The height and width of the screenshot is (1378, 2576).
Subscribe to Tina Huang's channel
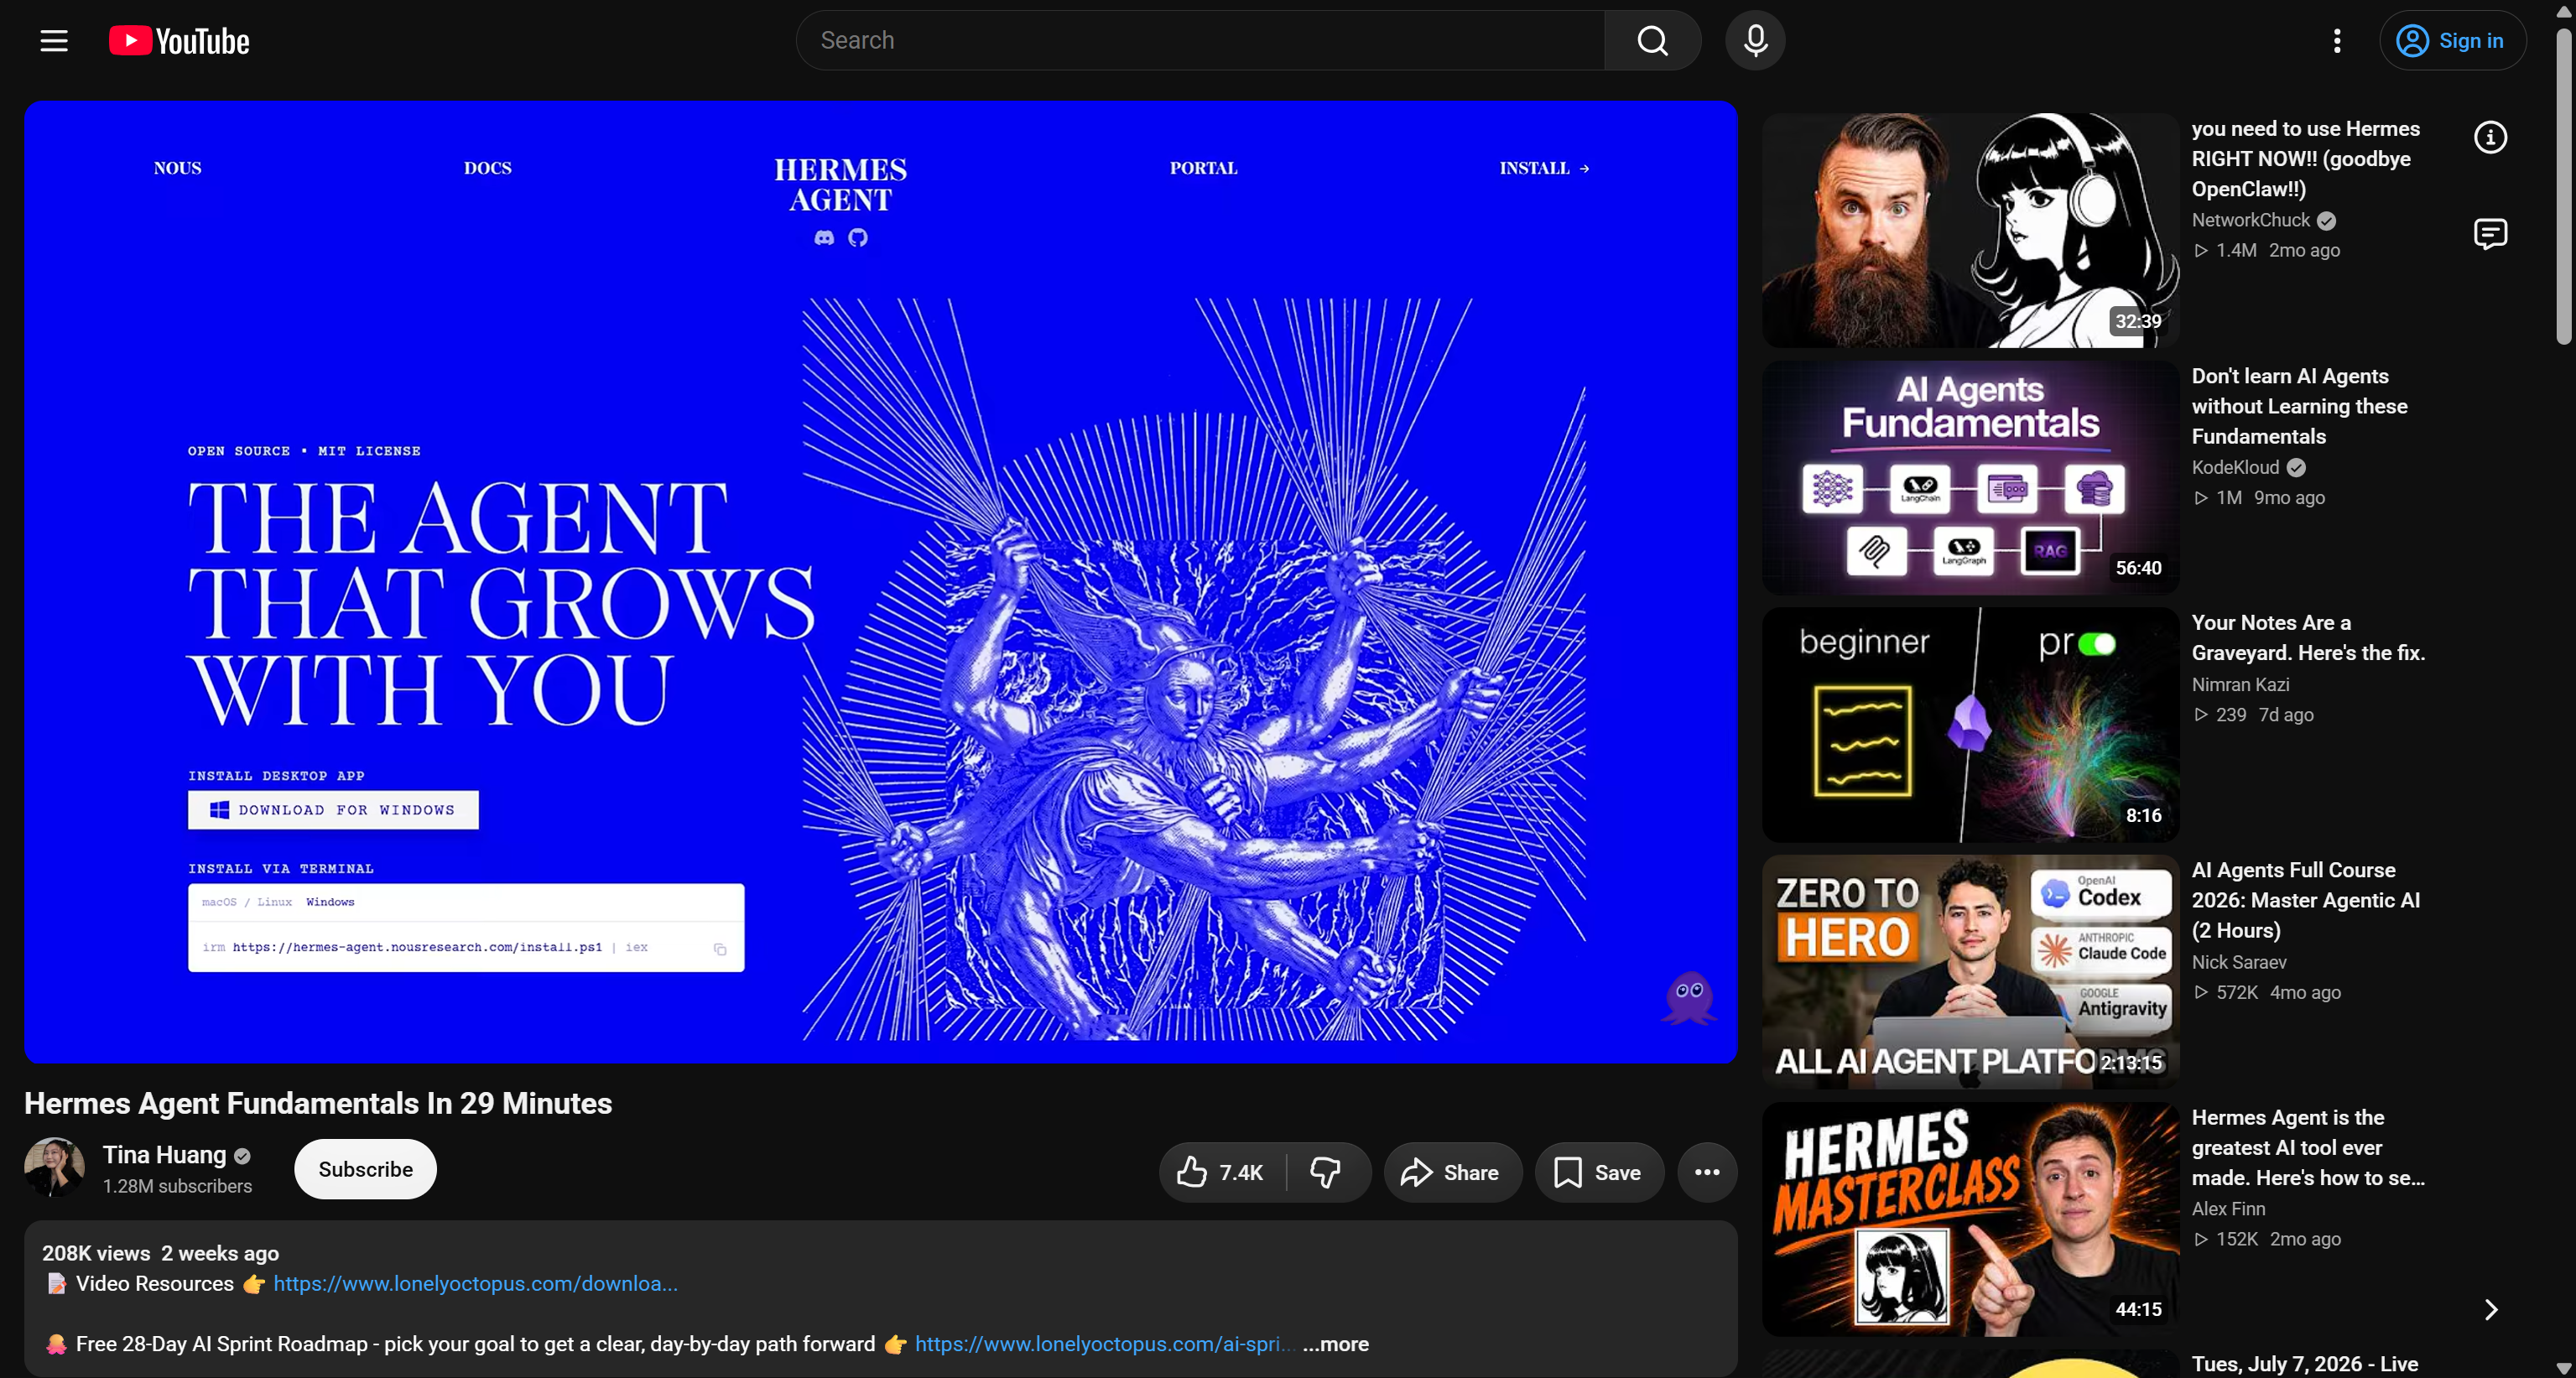(365, 1169)
